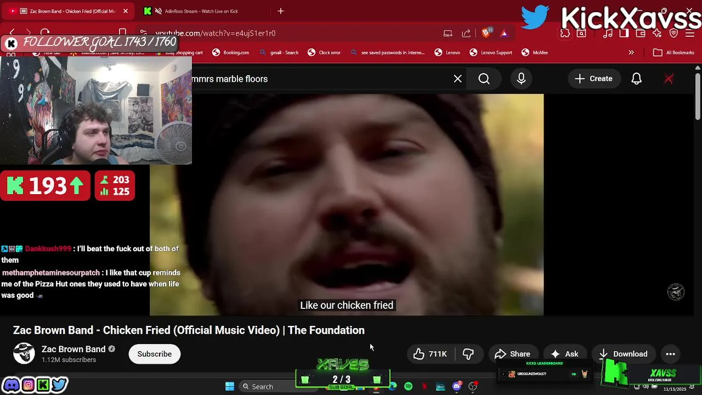Switch to Zac Brown Band browser tab
This screenshot has height=395, width=702.
(x=67, y=11)
